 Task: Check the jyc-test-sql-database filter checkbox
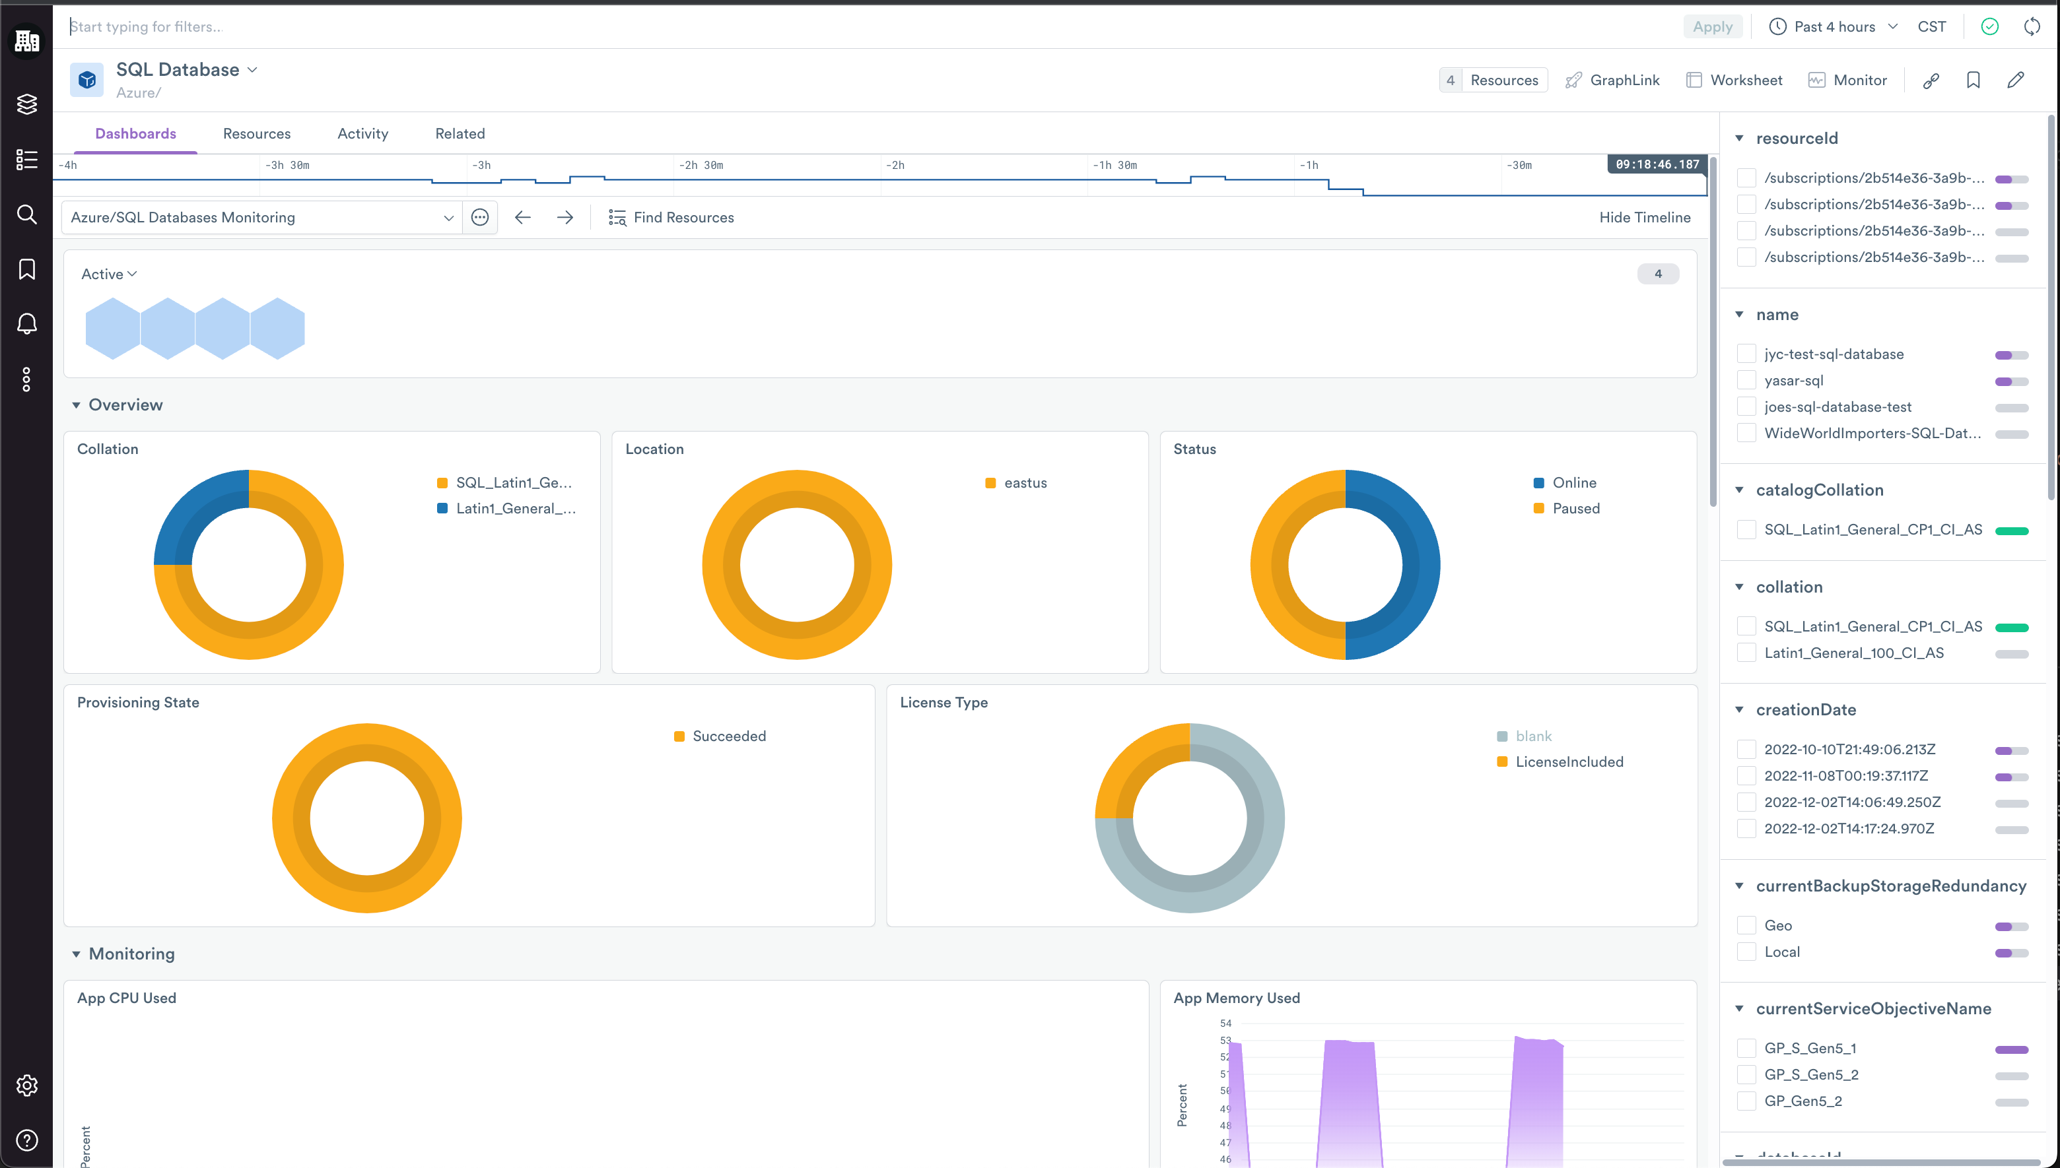1746,354
